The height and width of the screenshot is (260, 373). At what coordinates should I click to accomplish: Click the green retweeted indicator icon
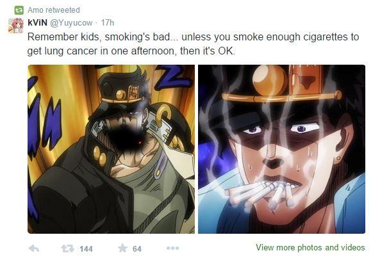click(19, 10)
